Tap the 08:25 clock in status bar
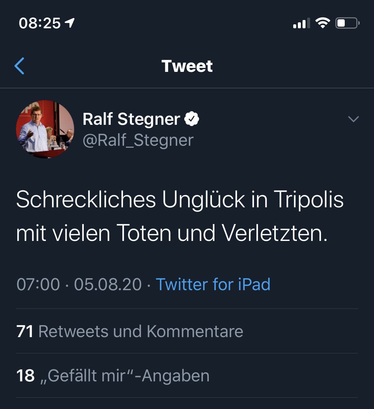Screen dimensions: 374x409 [x=40, y=23]
